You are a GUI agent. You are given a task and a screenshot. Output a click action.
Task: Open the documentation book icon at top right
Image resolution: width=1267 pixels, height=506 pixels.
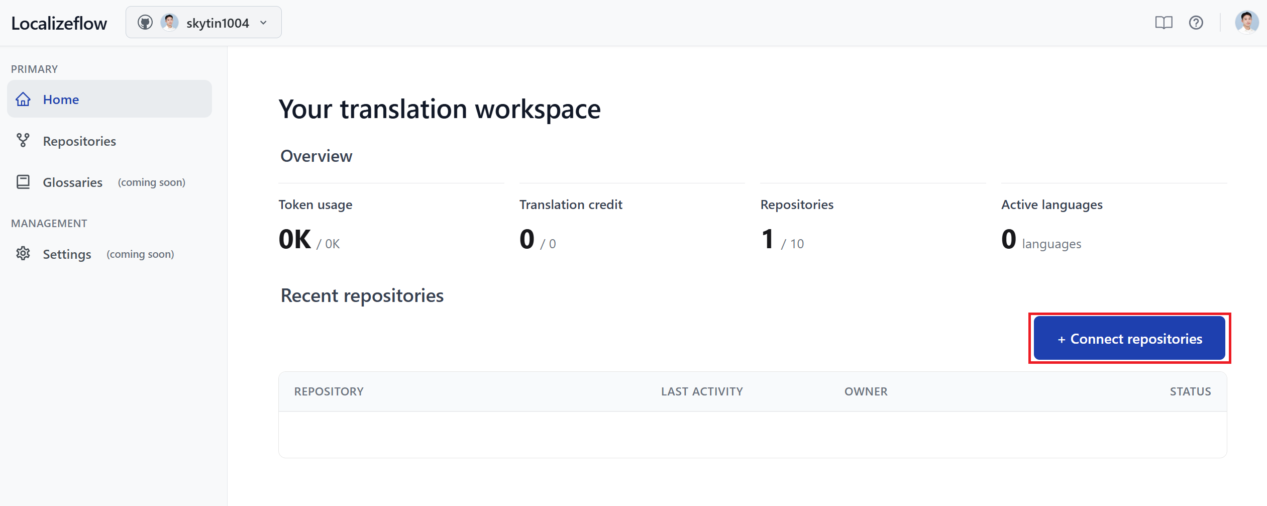(x=1164, y=22)
